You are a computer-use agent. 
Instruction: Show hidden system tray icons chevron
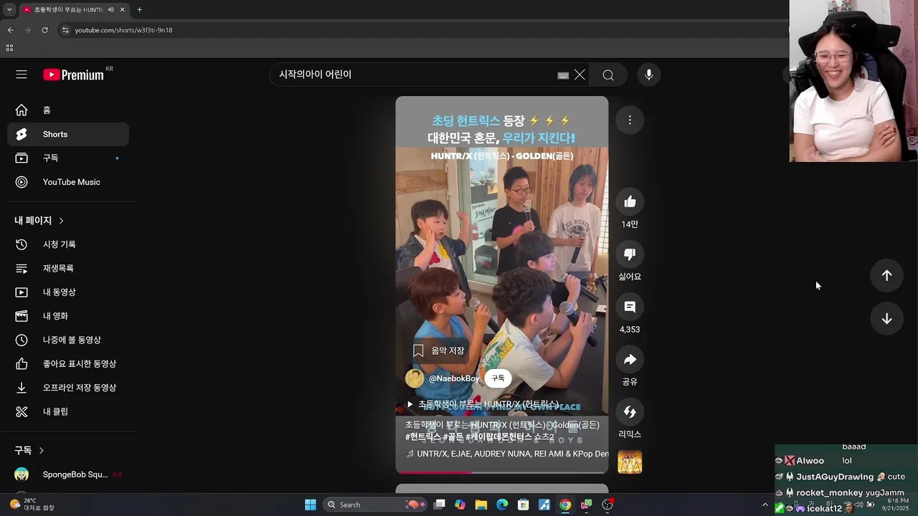click(765, 505)
